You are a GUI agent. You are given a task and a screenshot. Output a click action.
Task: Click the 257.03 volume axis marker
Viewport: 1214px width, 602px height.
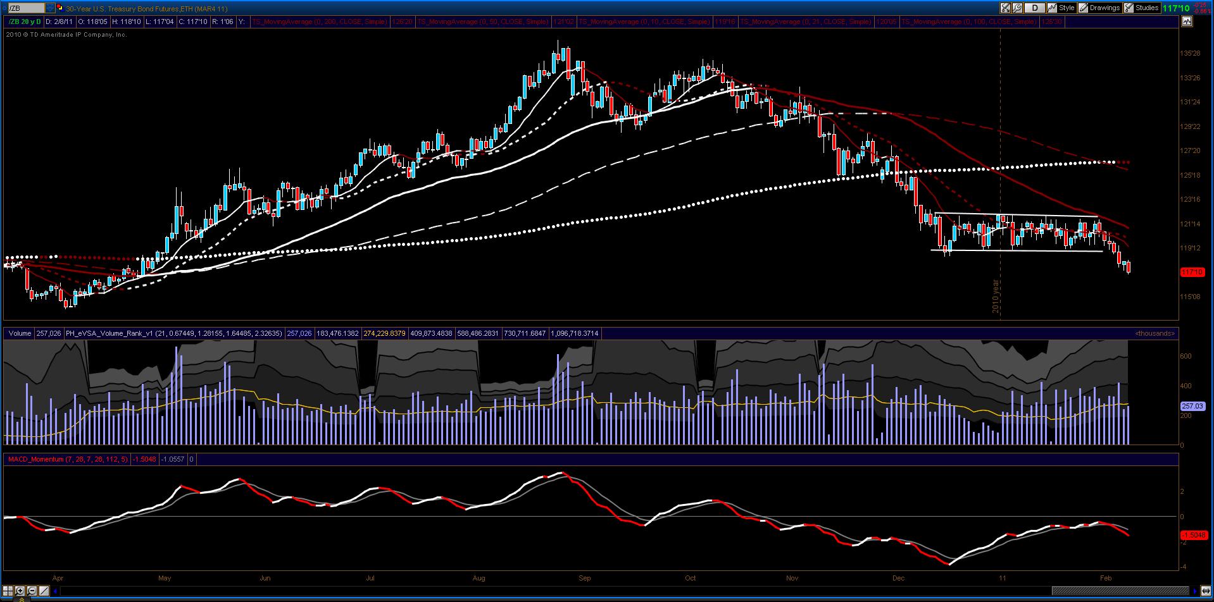coord(1192,406)
